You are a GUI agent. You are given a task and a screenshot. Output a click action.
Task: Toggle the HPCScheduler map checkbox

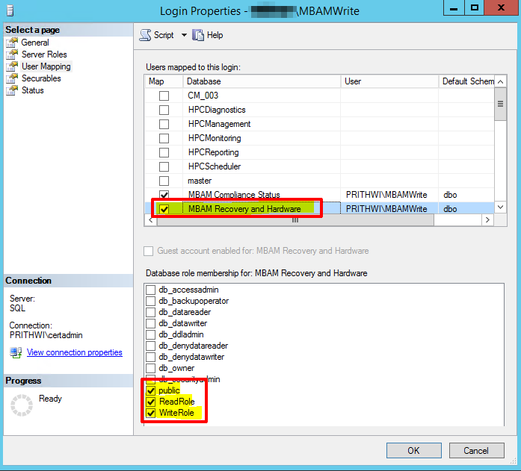click(x=164, y=166)
